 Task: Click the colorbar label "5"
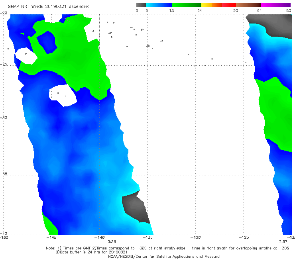coord(147,10)
